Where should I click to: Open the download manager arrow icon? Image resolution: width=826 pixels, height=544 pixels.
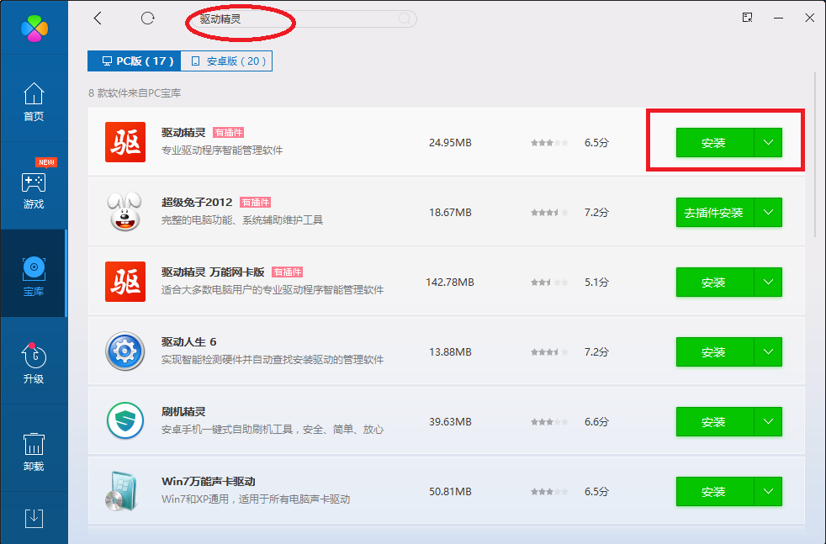click(34, 518)
